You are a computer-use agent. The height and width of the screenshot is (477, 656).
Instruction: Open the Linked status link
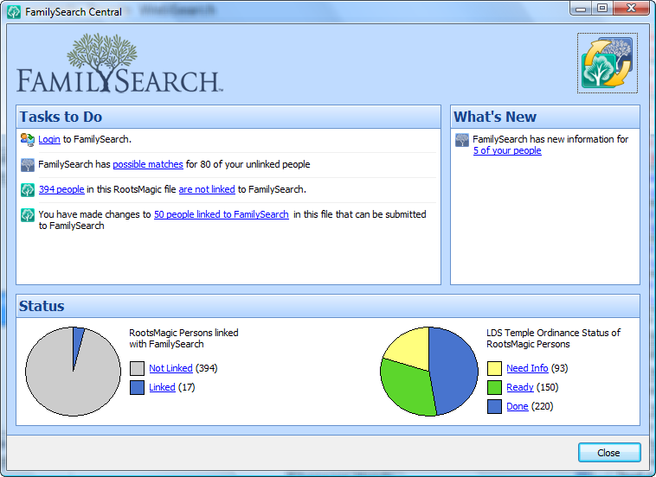click(162, 388)
